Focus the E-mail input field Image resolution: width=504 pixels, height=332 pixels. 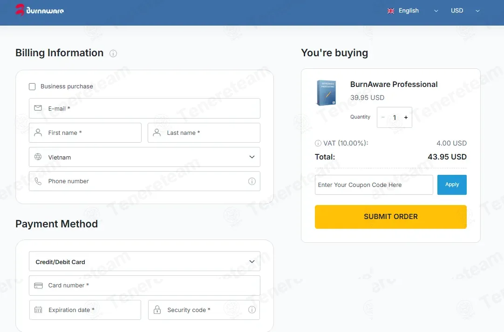(145, 108)
